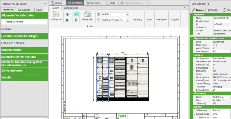The height and width of the screenshot is (119, 231).
Task: Click the color palette view icon
Action: tap(68, 14)
